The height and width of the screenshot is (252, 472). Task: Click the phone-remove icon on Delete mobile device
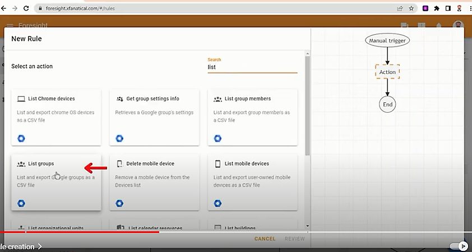point(119,164)
